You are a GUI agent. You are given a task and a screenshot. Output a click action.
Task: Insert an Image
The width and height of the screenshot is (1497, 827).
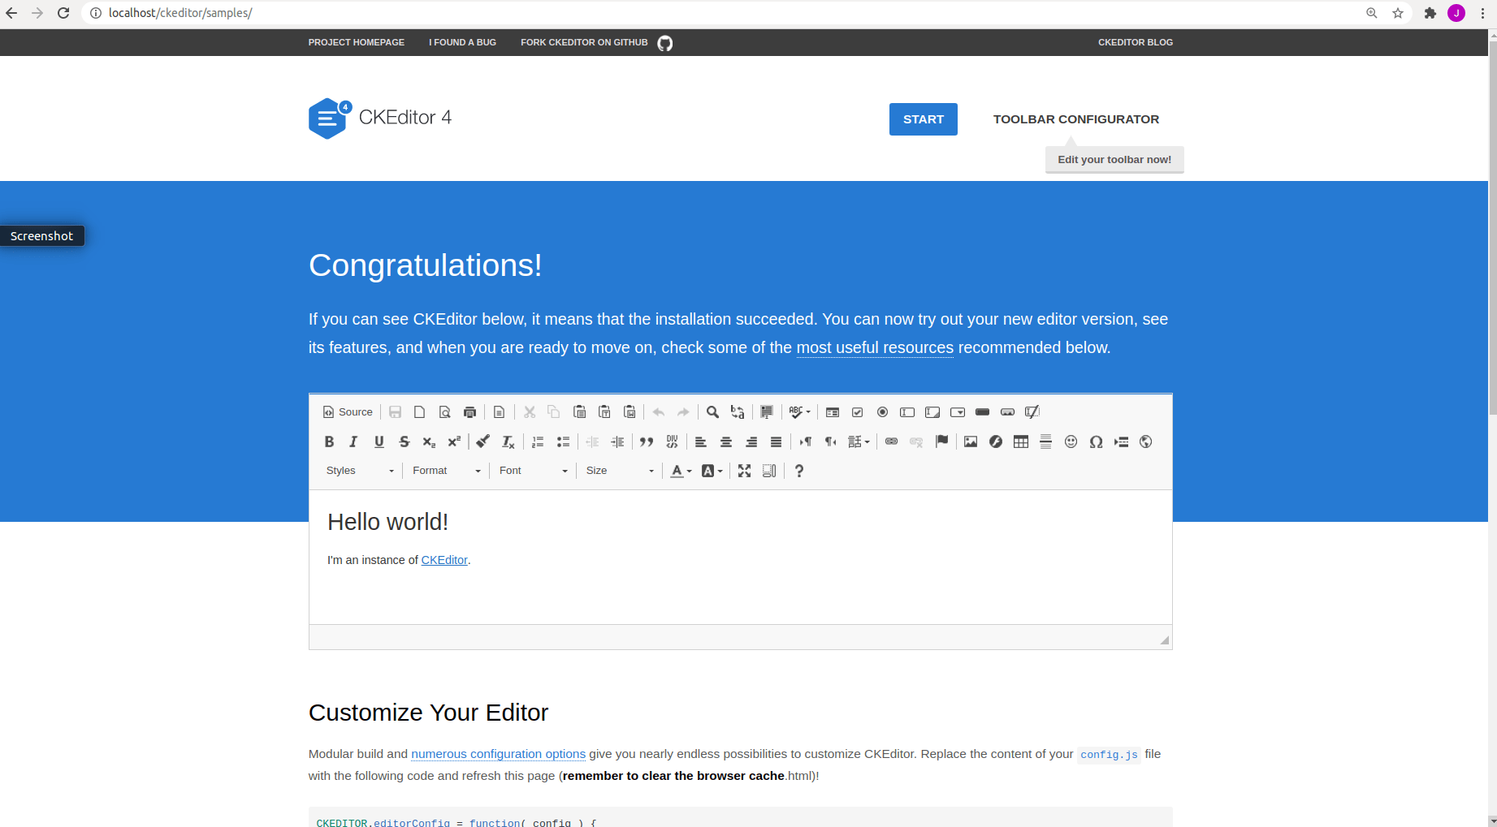tap(971, 441)
